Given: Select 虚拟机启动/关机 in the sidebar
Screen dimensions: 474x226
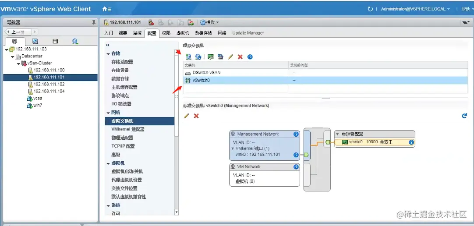Looking at the screenshot, I should click(x=127, y=172).
